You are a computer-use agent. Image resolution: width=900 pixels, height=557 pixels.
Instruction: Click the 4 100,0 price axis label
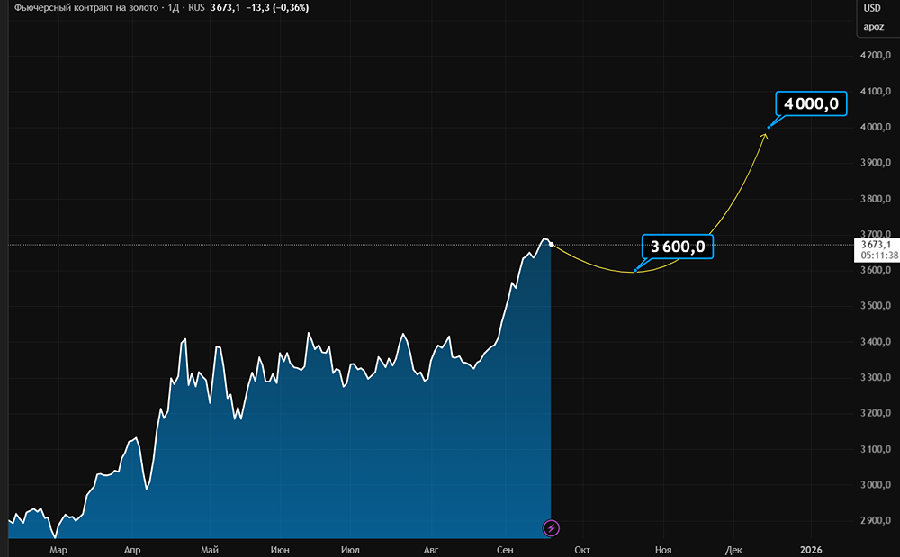point(876,91)
